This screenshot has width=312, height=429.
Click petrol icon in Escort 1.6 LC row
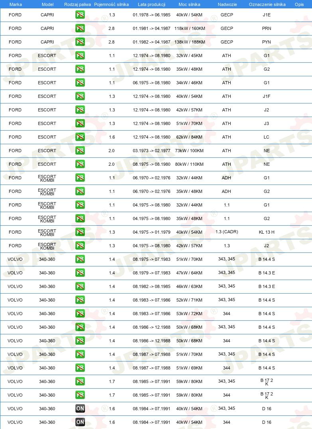tap(80, 137)
